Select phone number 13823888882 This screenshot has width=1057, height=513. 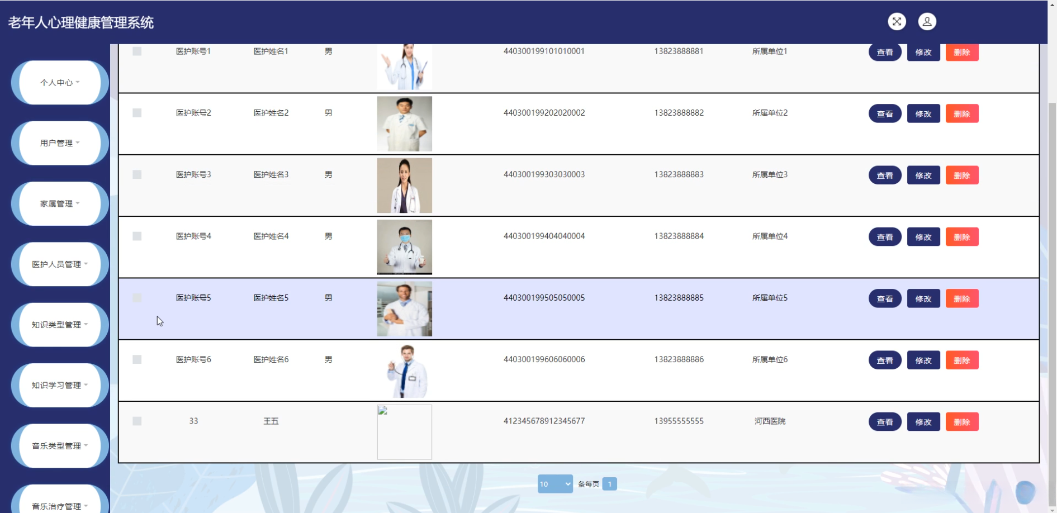click(x=679, y=113)
